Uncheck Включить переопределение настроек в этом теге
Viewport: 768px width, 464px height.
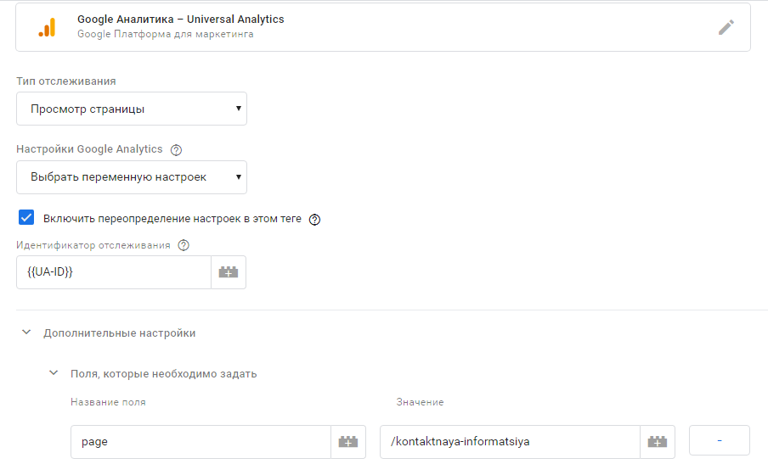(x=26, y=218)
